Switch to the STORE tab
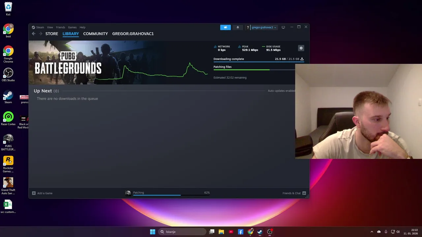The width and height of the screenshot is (422, 237). (52, 34)
